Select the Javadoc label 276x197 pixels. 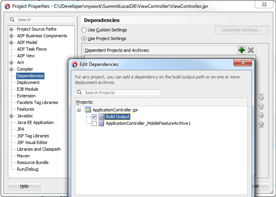click(x=25, y=116)
